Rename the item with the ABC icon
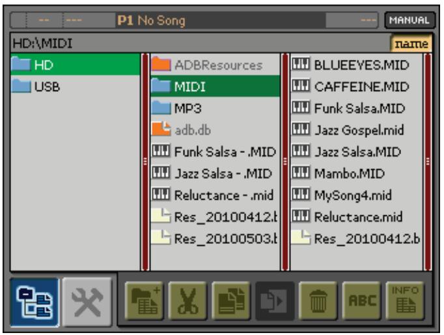444x335 pixels. [361, 301]
